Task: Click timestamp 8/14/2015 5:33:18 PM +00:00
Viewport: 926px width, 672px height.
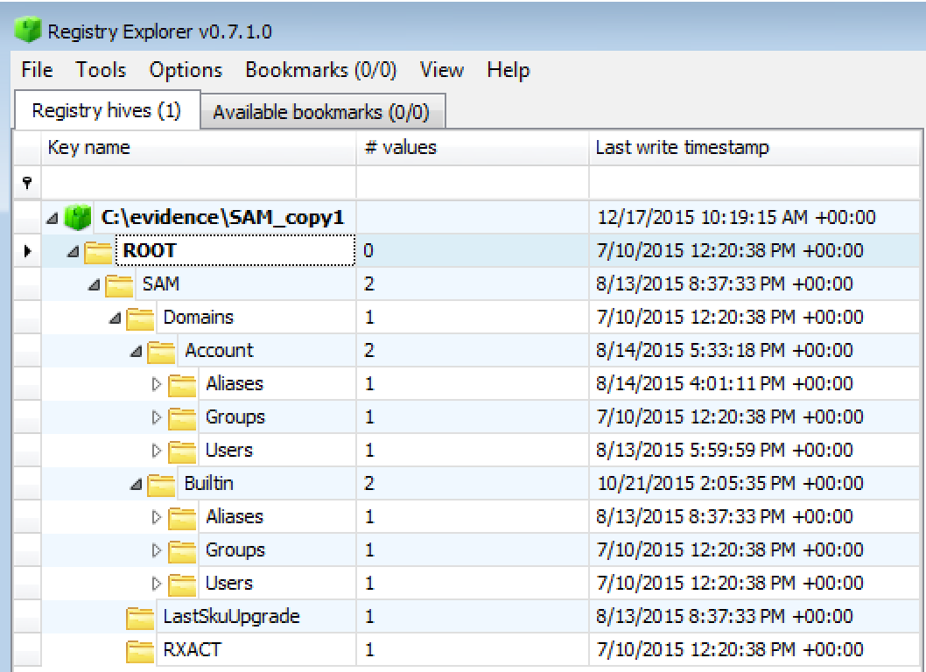Action: 724,350
